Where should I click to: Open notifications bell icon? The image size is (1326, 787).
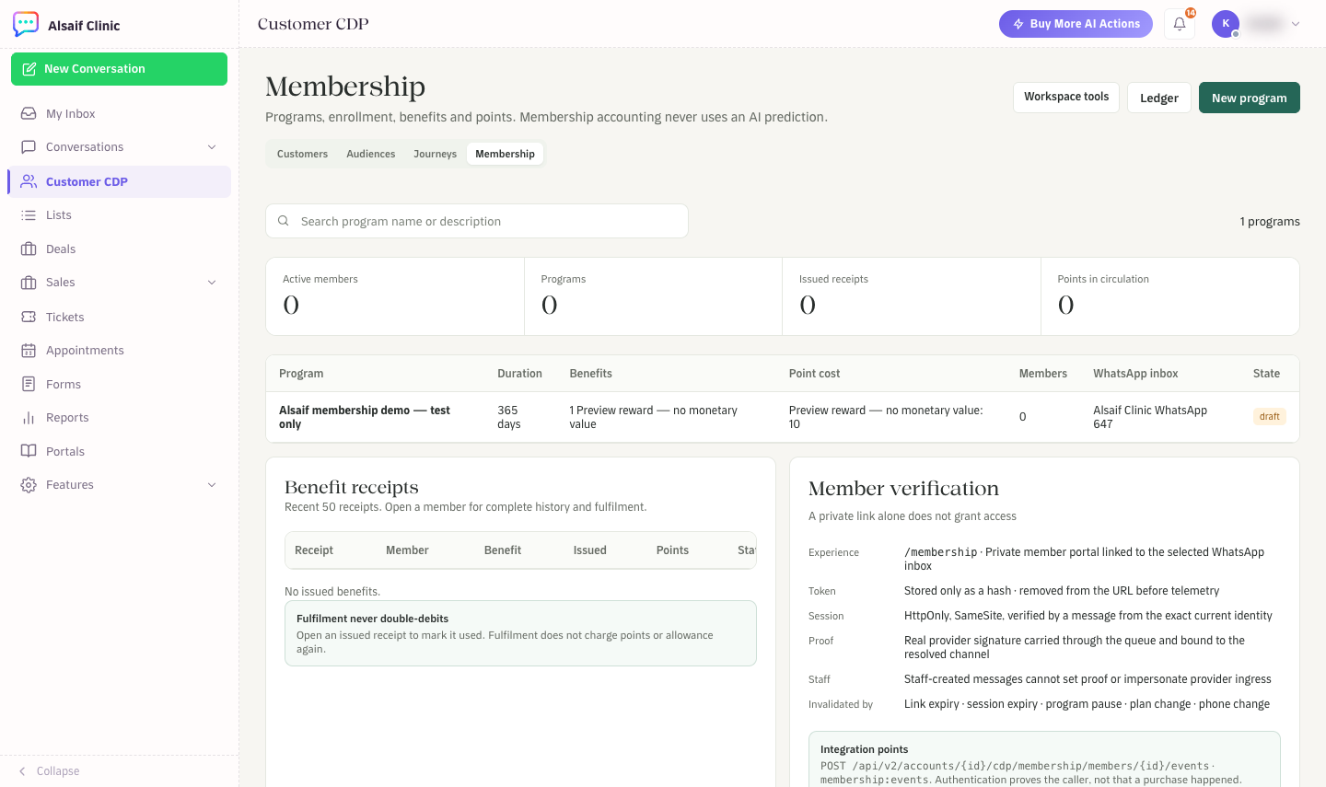1180,24
